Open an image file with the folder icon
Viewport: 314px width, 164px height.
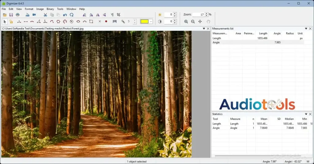click(x=5, y=15)
